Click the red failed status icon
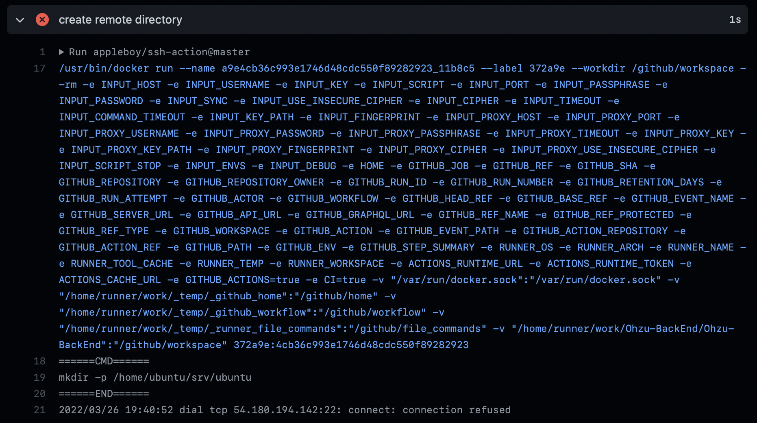Viewport: 757px width, 423px height. [x=42, y=20]
